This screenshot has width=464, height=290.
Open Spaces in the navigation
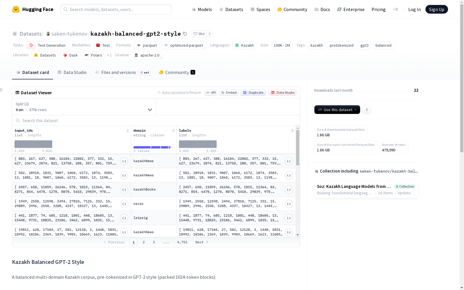[260, 9]
